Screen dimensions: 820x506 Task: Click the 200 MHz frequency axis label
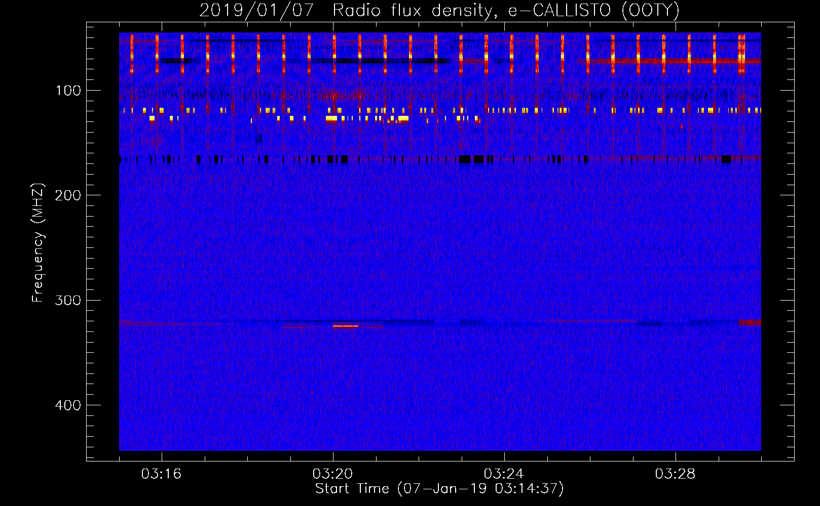point(68,196)
